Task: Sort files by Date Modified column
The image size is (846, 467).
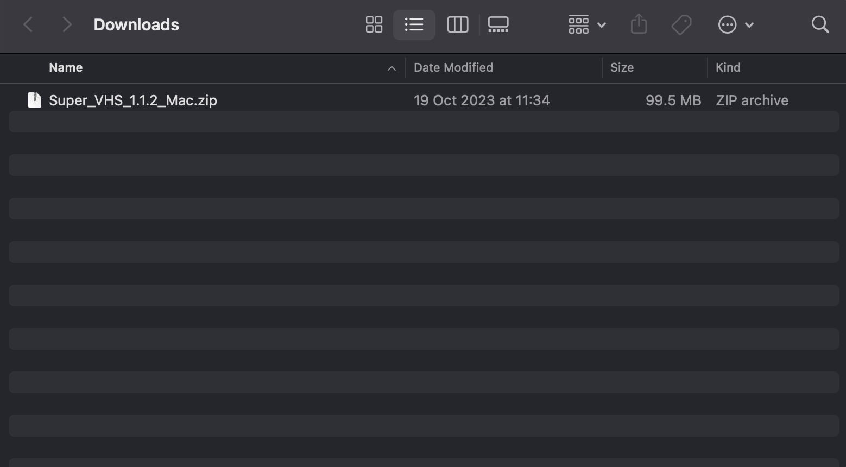Action: pos(453,67)
